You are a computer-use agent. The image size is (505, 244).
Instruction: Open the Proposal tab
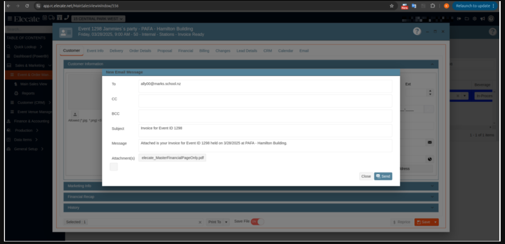point(164,51)
